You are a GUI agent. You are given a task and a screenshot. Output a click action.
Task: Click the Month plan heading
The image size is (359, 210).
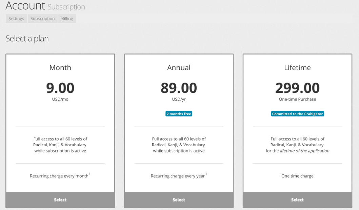click(60, 67)
